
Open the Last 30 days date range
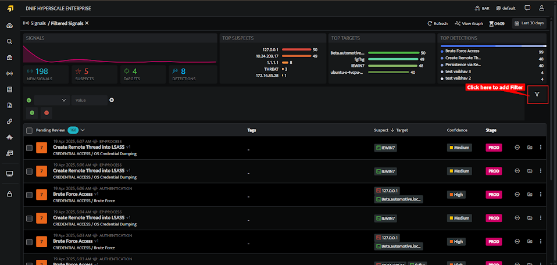(529, 23)
